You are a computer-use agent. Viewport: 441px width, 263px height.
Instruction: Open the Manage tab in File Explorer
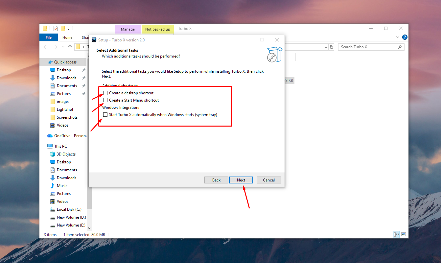tap(128, 29)
